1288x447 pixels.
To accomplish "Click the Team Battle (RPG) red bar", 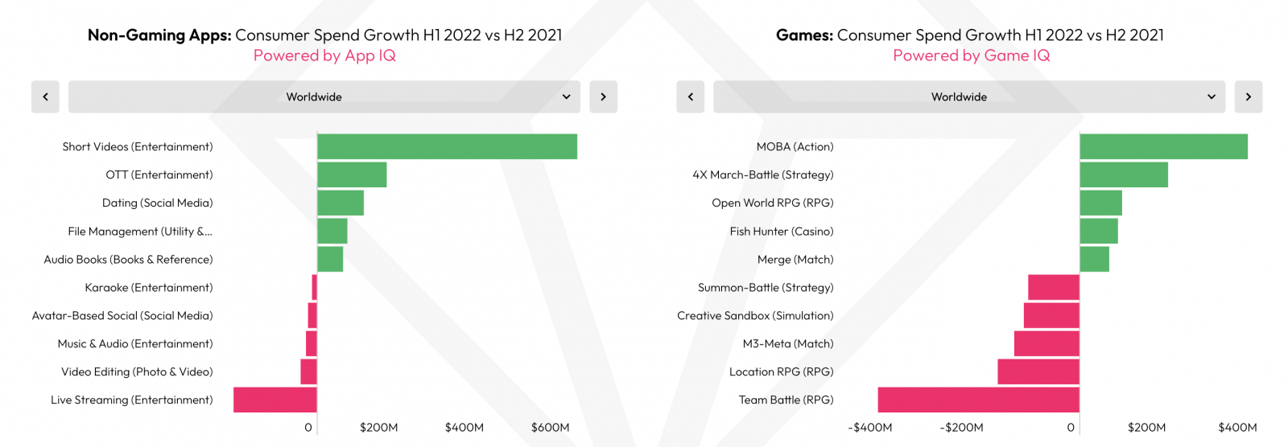I will click(978, 400).
